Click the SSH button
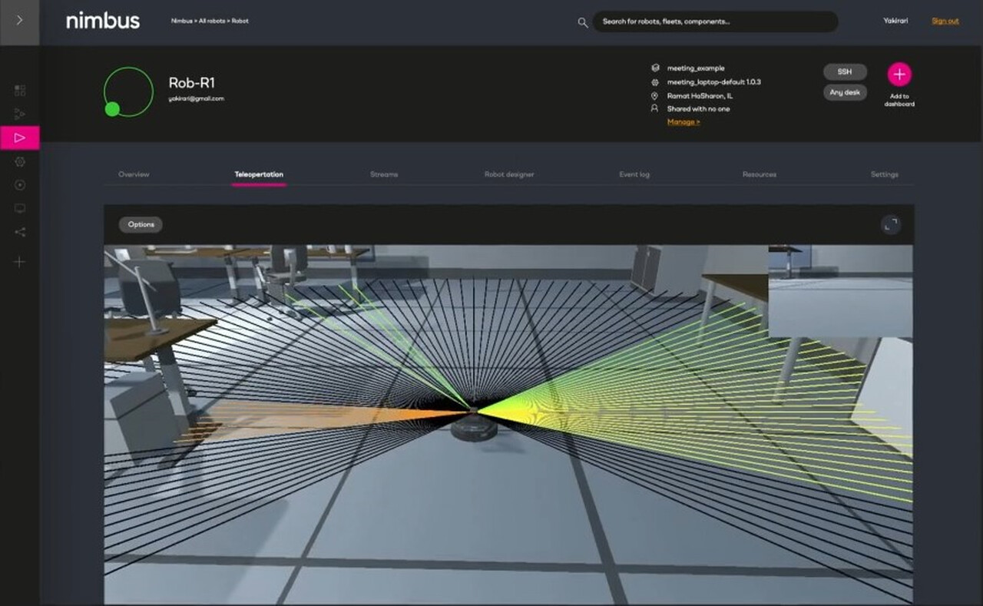 pos(845,71)
